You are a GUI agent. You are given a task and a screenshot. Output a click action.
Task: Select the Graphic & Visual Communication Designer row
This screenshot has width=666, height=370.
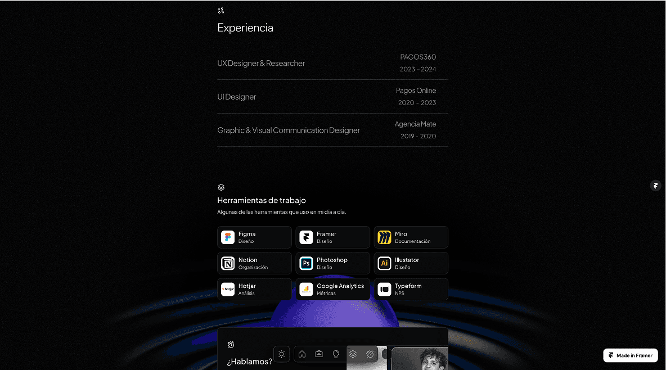pyautogui.click(x=332, y=130)
